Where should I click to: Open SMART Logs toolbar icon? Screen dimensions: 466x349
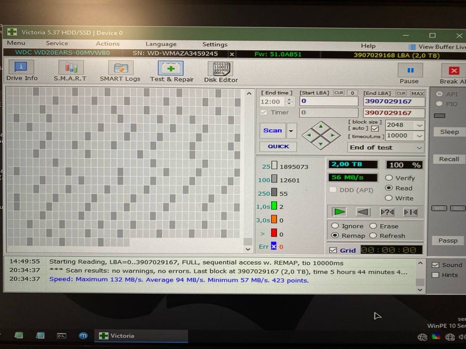tap(120, 68)
